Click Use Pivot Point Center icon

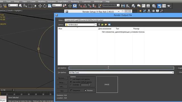point(65,6)
